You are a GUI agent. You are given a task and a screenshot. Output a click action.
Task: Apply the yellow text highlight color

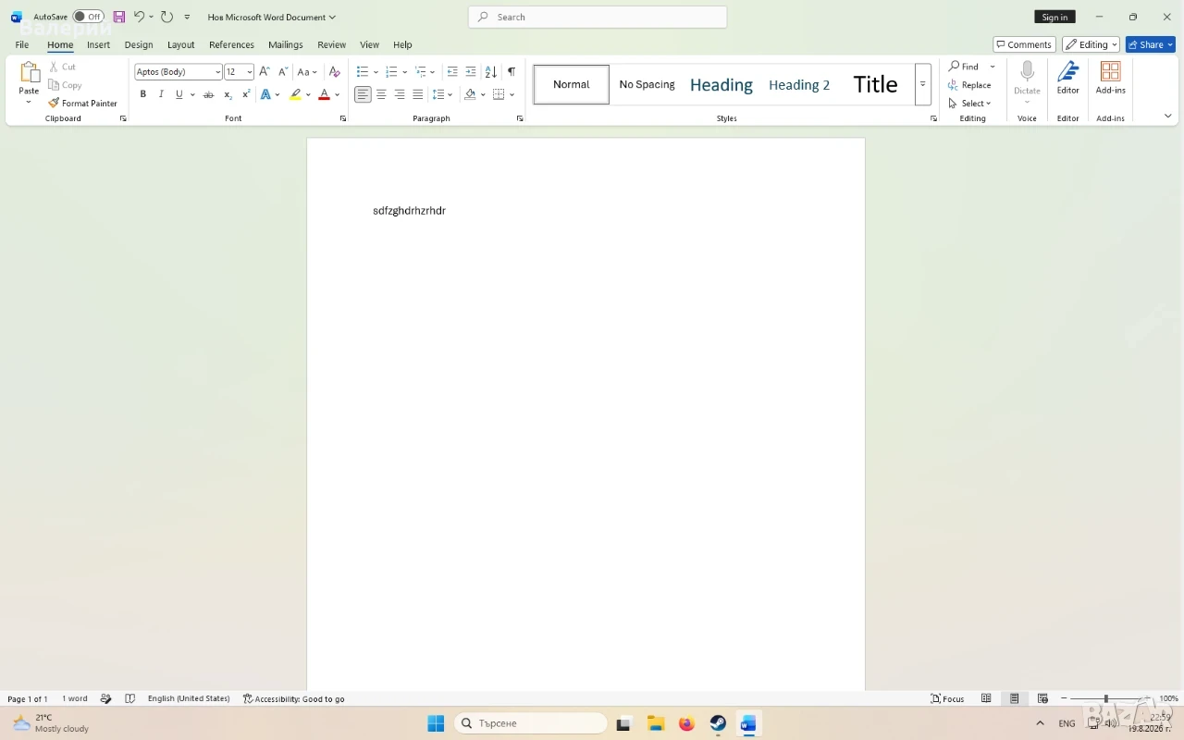[x=295, y=94]
